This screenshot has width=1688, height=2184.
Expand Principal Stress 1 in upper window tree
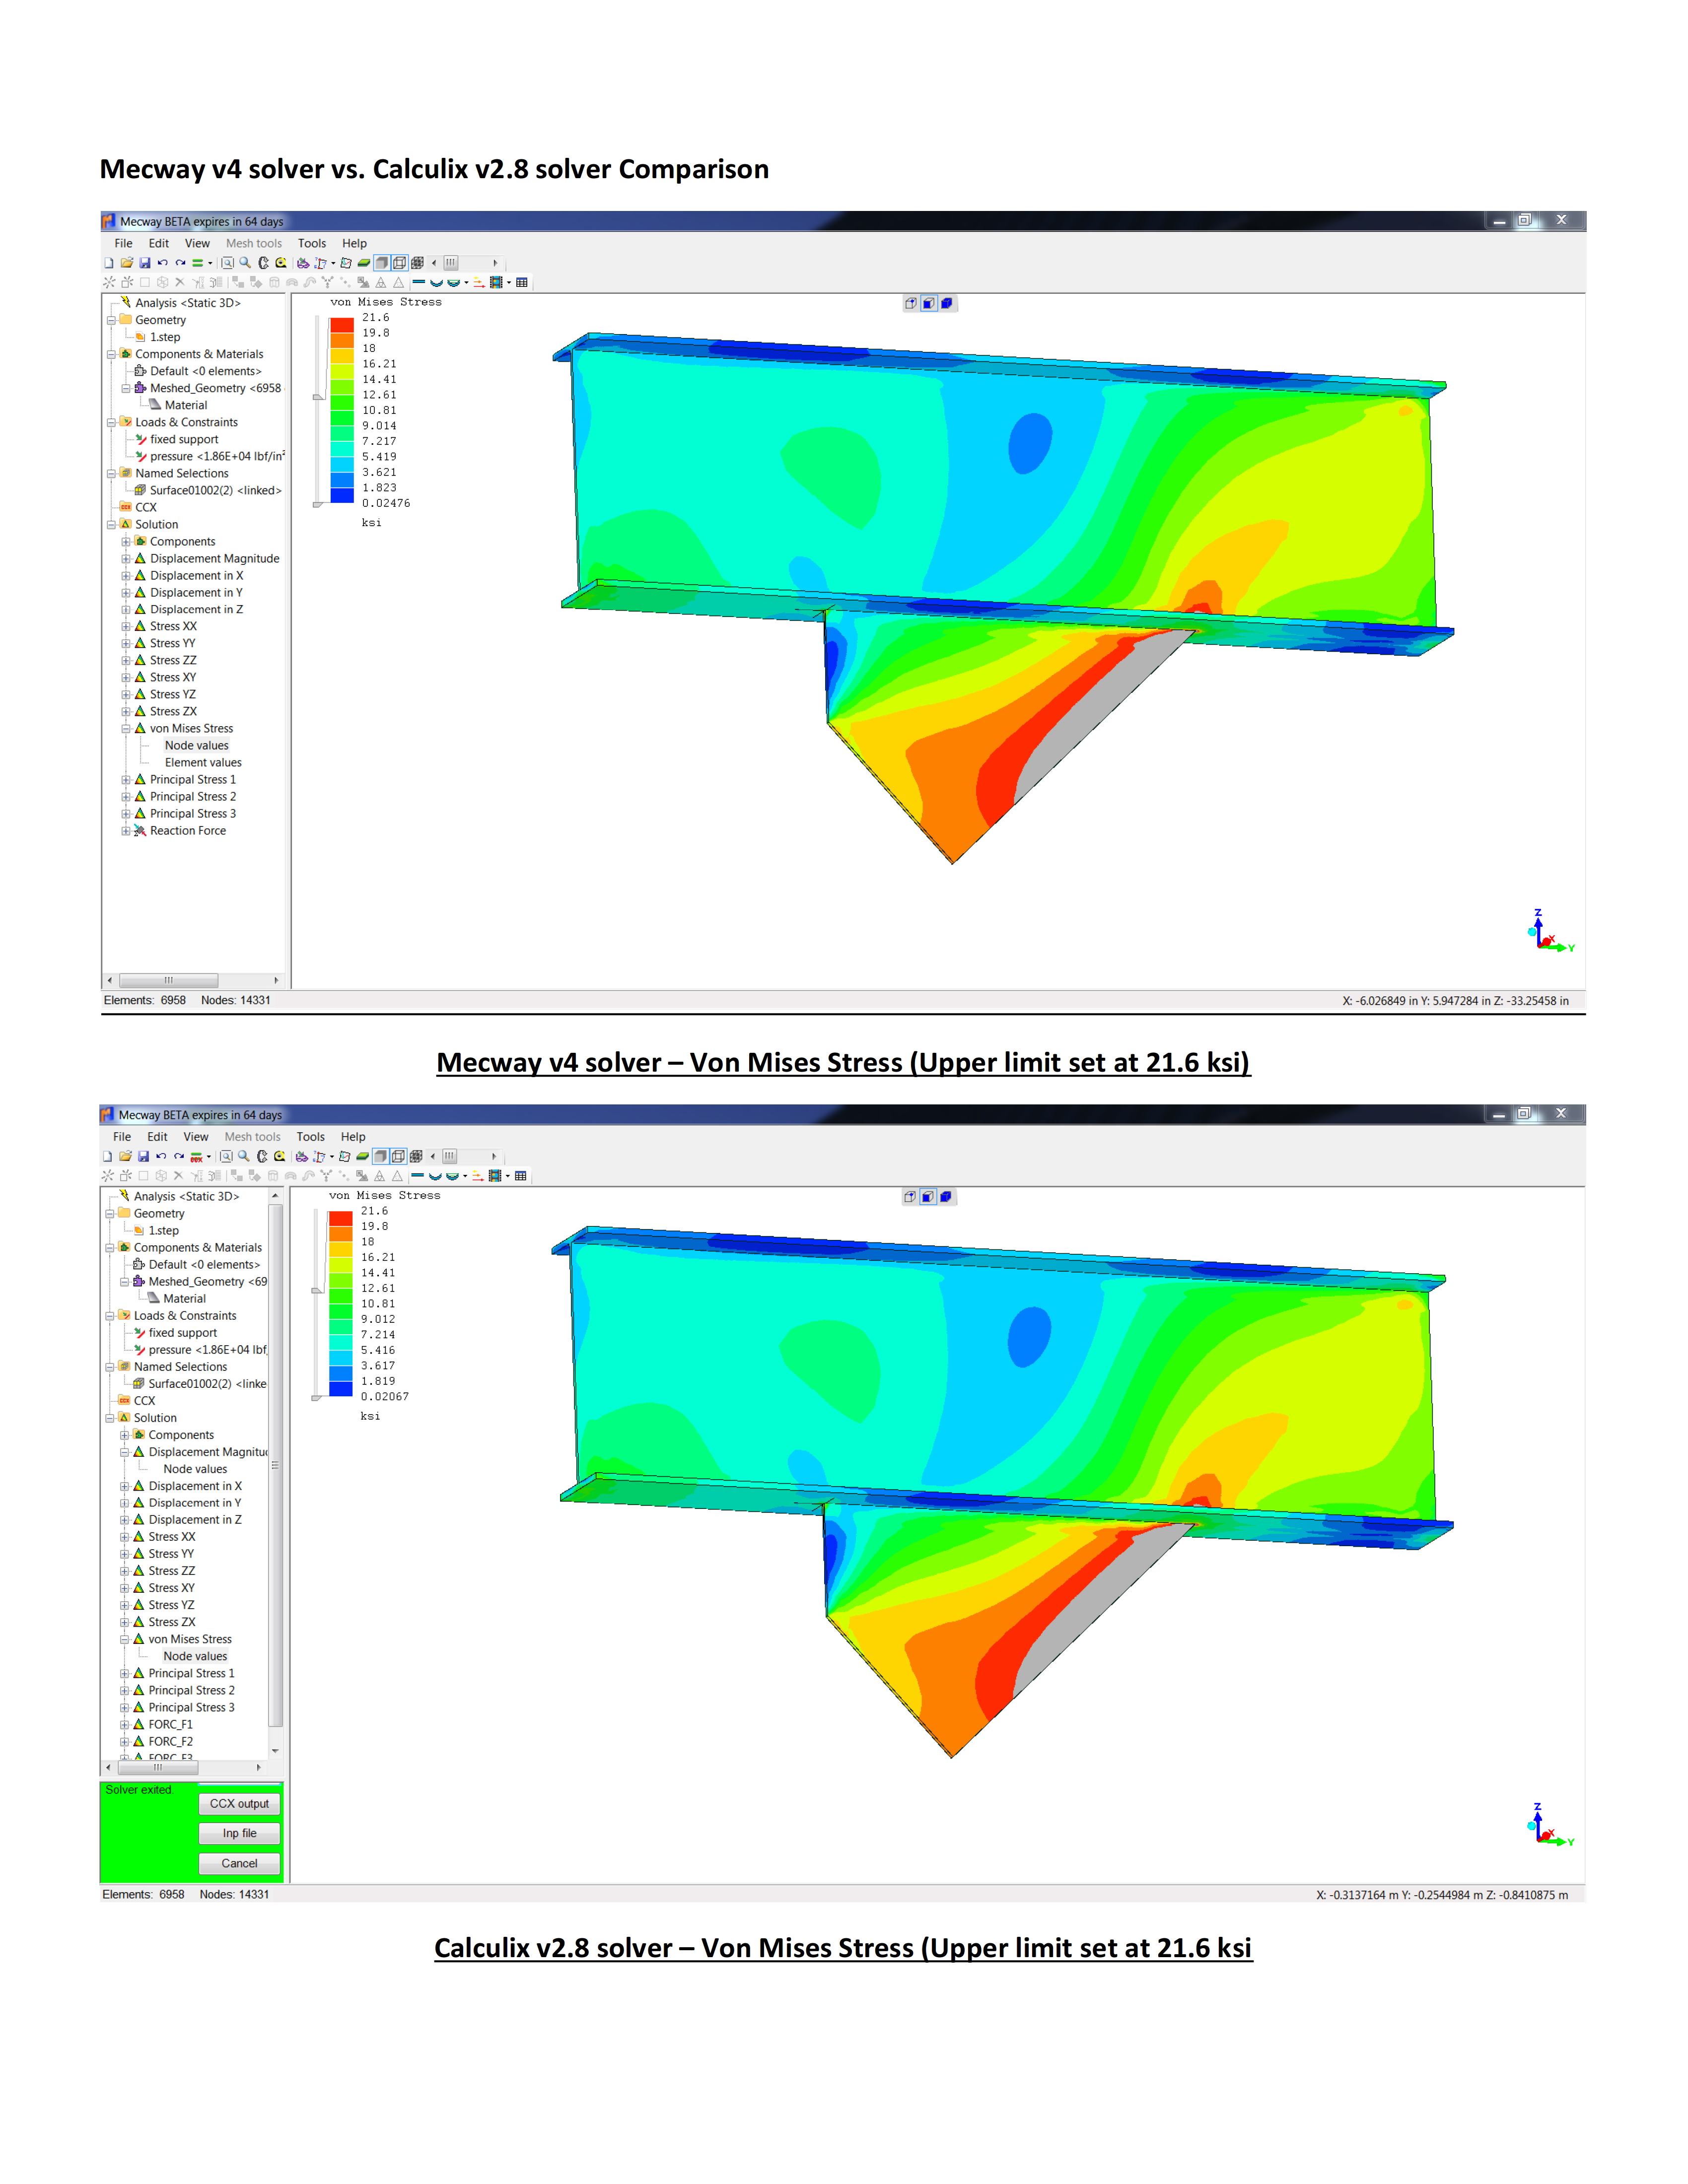coord(126,780)
